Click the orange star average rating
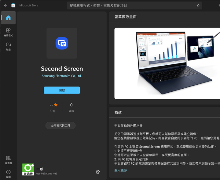This screenshot has height=180, width=220. [56, 105]
